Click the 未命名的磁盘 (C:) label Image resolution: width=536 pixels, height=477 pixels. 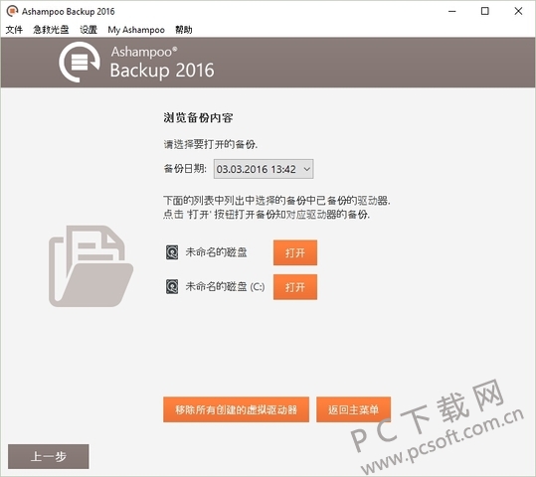[225, 286]
